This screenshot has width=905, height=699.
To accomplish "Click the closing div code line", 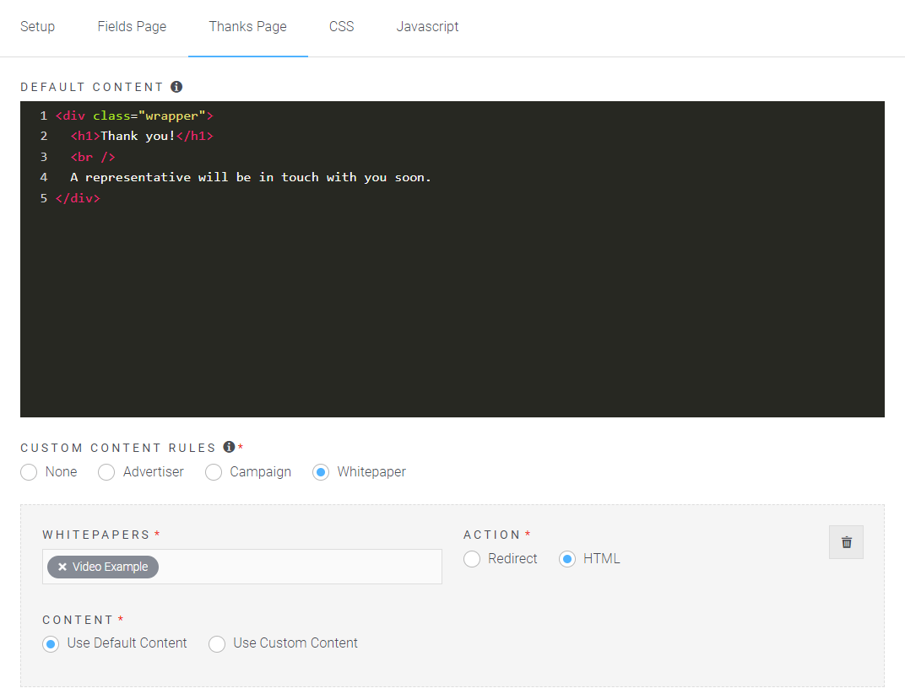I will click(78, 198).
